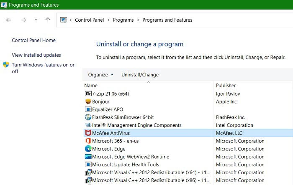Expand the chevron after Control Panel breadcrumb

tap(108, 20)
